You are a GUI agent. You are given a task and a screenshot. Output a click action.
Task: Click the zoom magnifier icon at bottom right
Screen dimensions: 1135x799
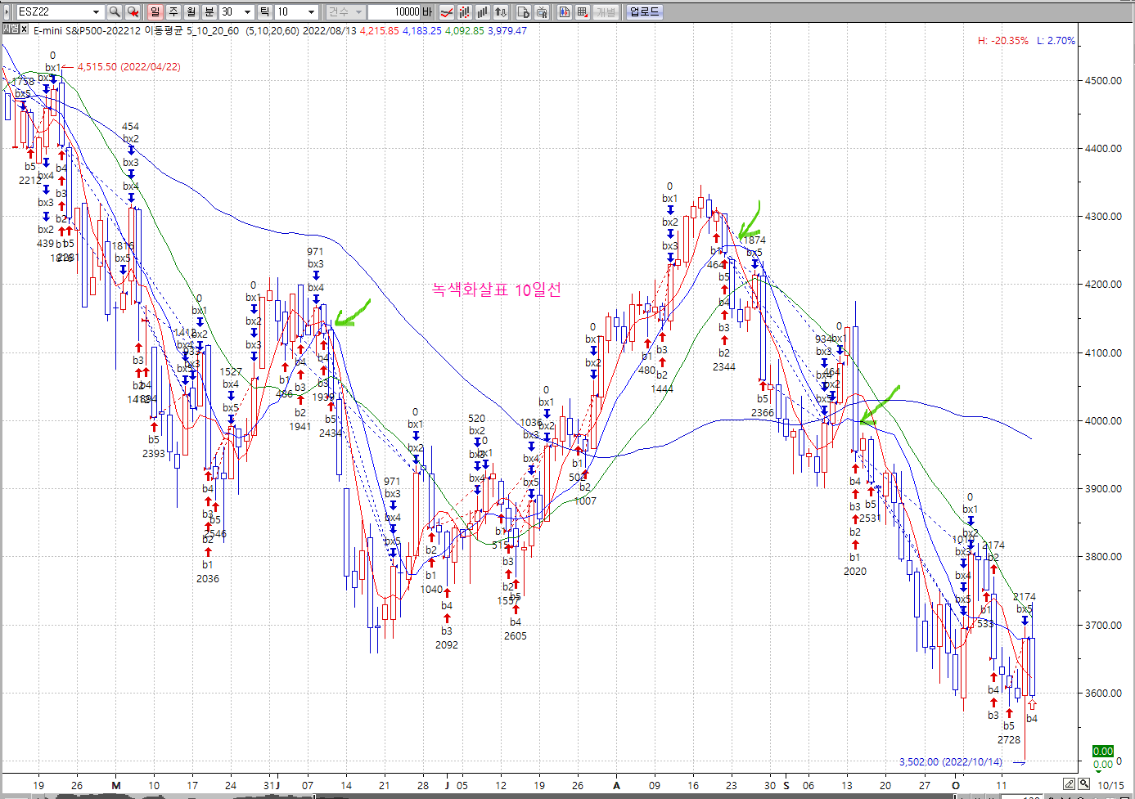pyautogui.click(x=1083, y=783)
